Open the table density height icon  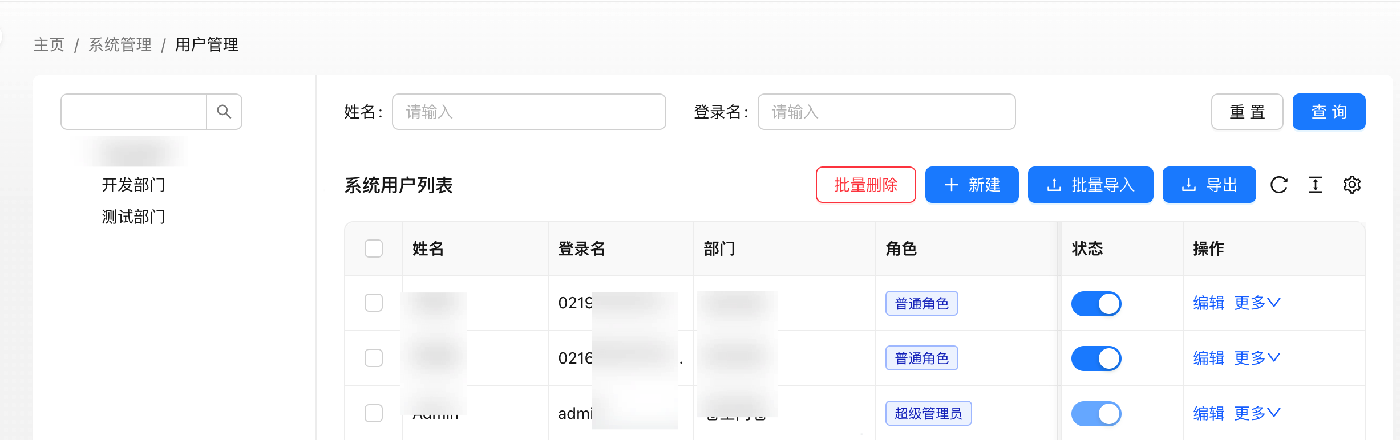pyautogui.click(x=1316, y=185)
